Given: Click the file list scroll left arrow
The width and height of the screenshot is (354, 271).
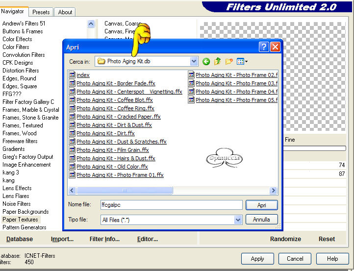Looking at the screenshot, I should point(72,191).
